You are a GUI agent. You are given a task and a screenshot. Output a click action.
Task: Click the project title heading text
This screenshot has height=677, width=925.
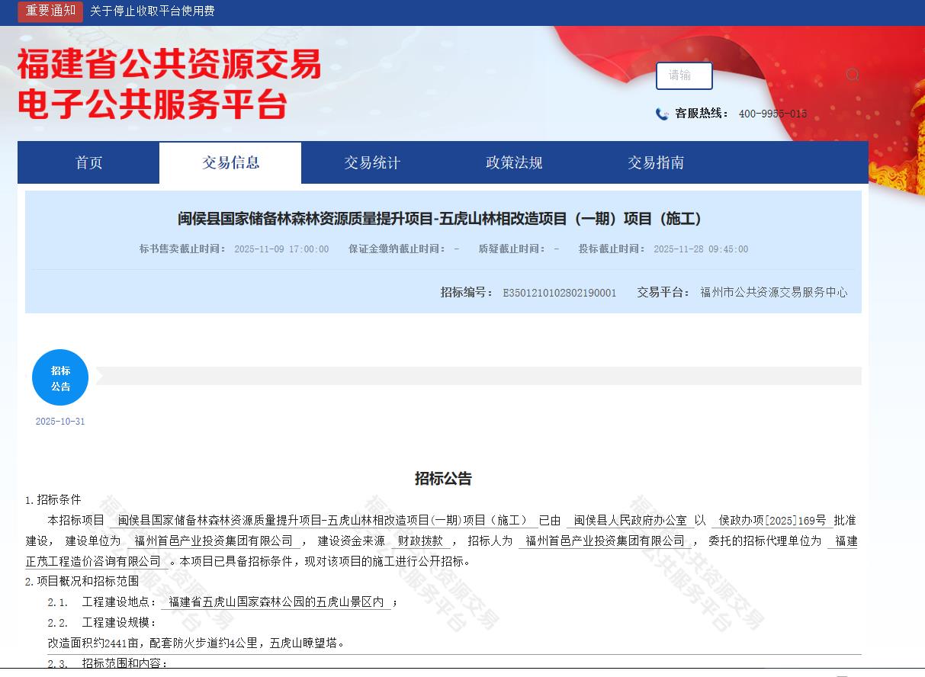click(442, 219)
